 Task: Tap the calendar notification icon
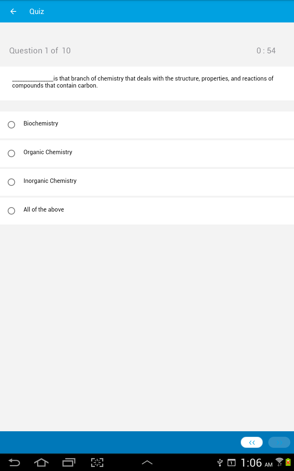coord(232,462)
